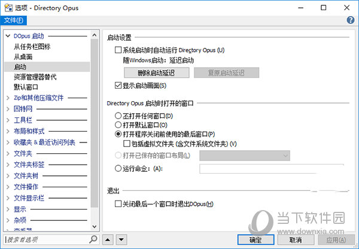Screen dimensions: 359x249
Task: Expand the 显示 category
Action: click(x=8, y=209)
